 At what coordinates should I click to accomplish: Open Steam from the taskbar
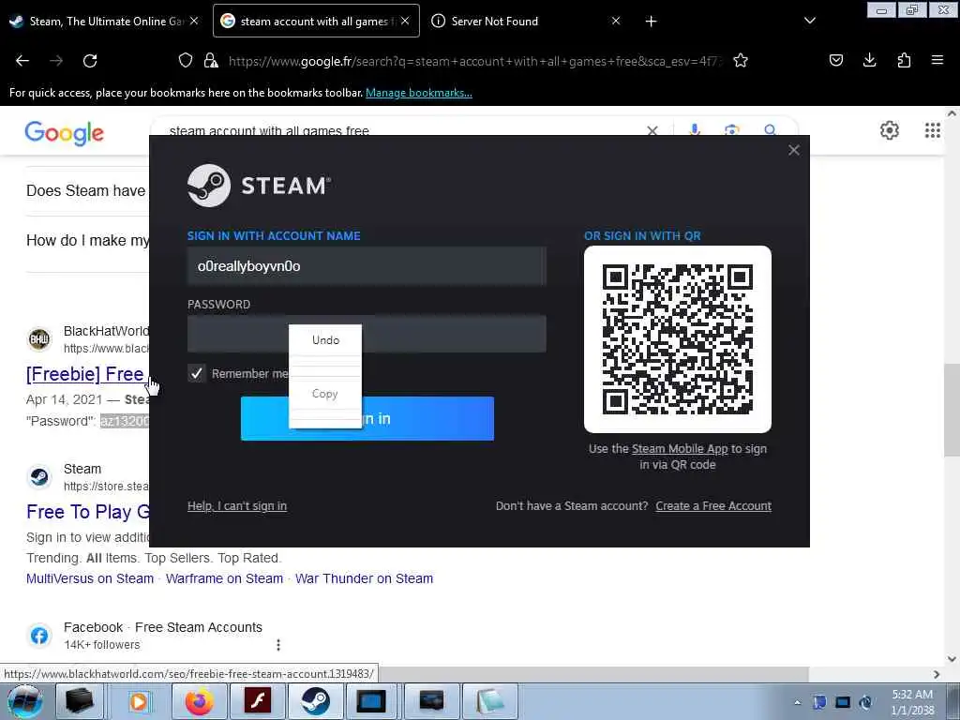point(315,701)
